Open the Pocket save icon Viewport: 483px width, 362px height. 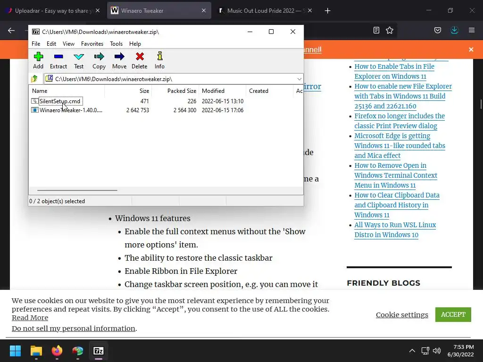pos(437,30)
